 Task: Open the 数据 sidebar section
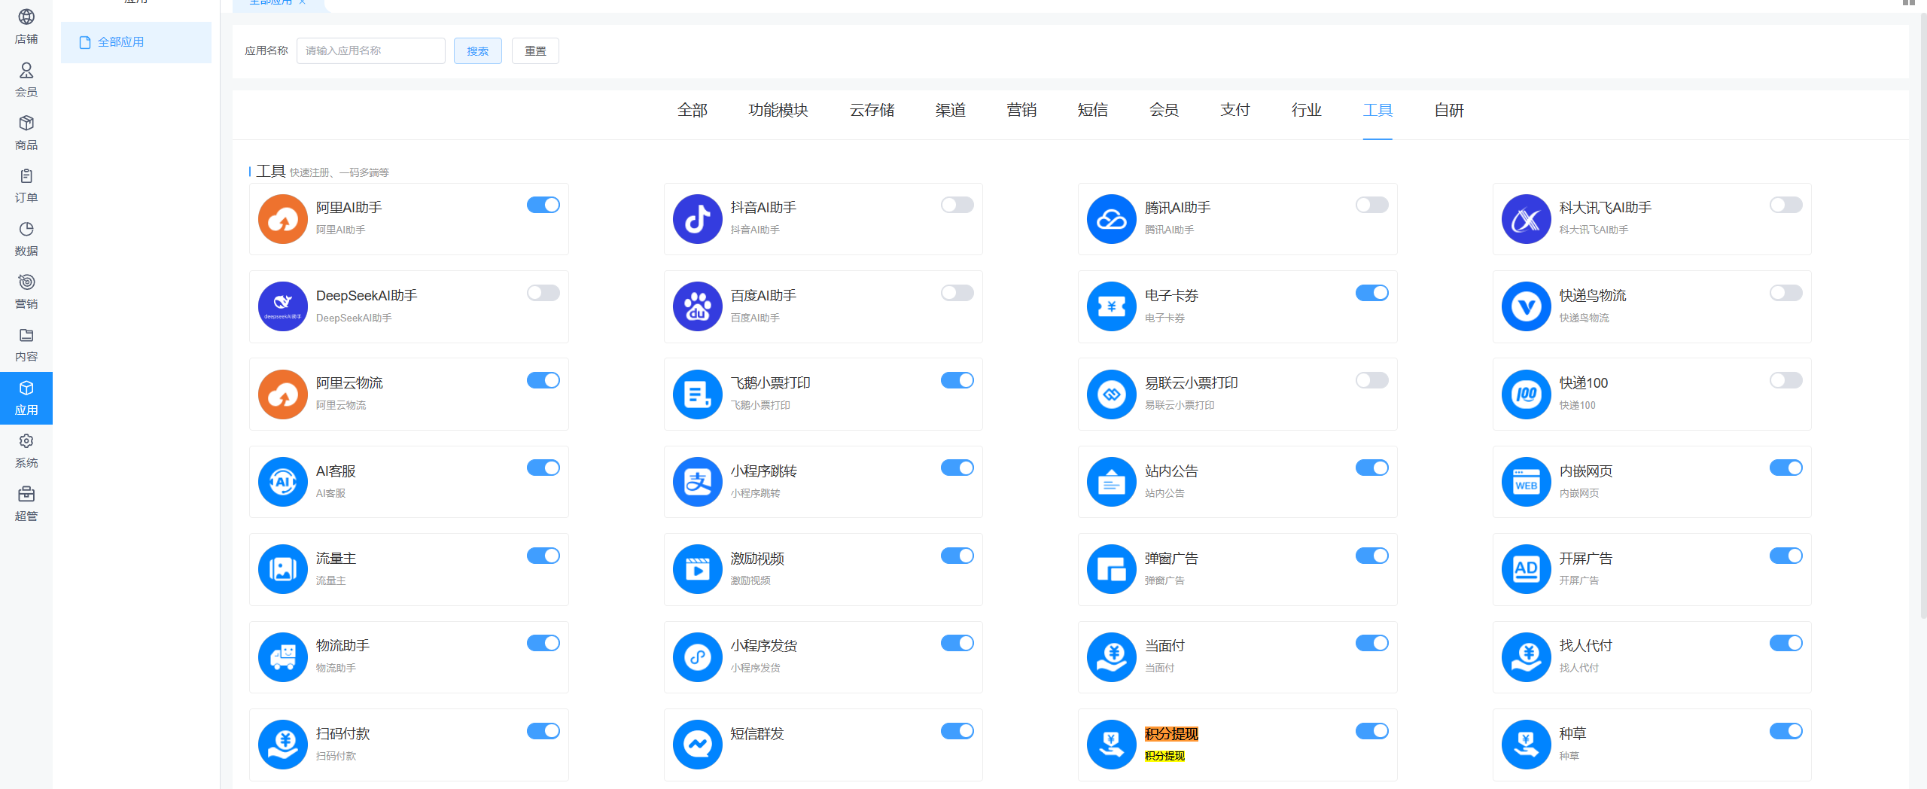(x=26, y=239)
